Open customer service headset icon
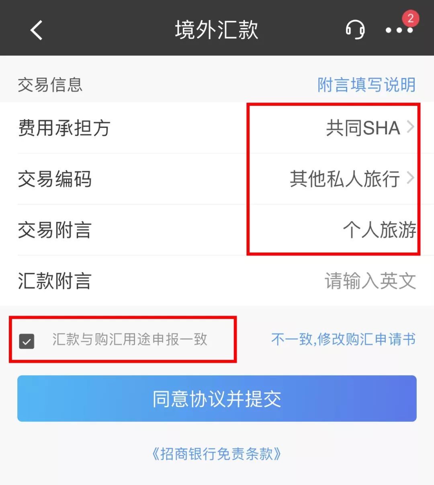The width and height of the screenshot is (434, 485). [x=355, y=30]
